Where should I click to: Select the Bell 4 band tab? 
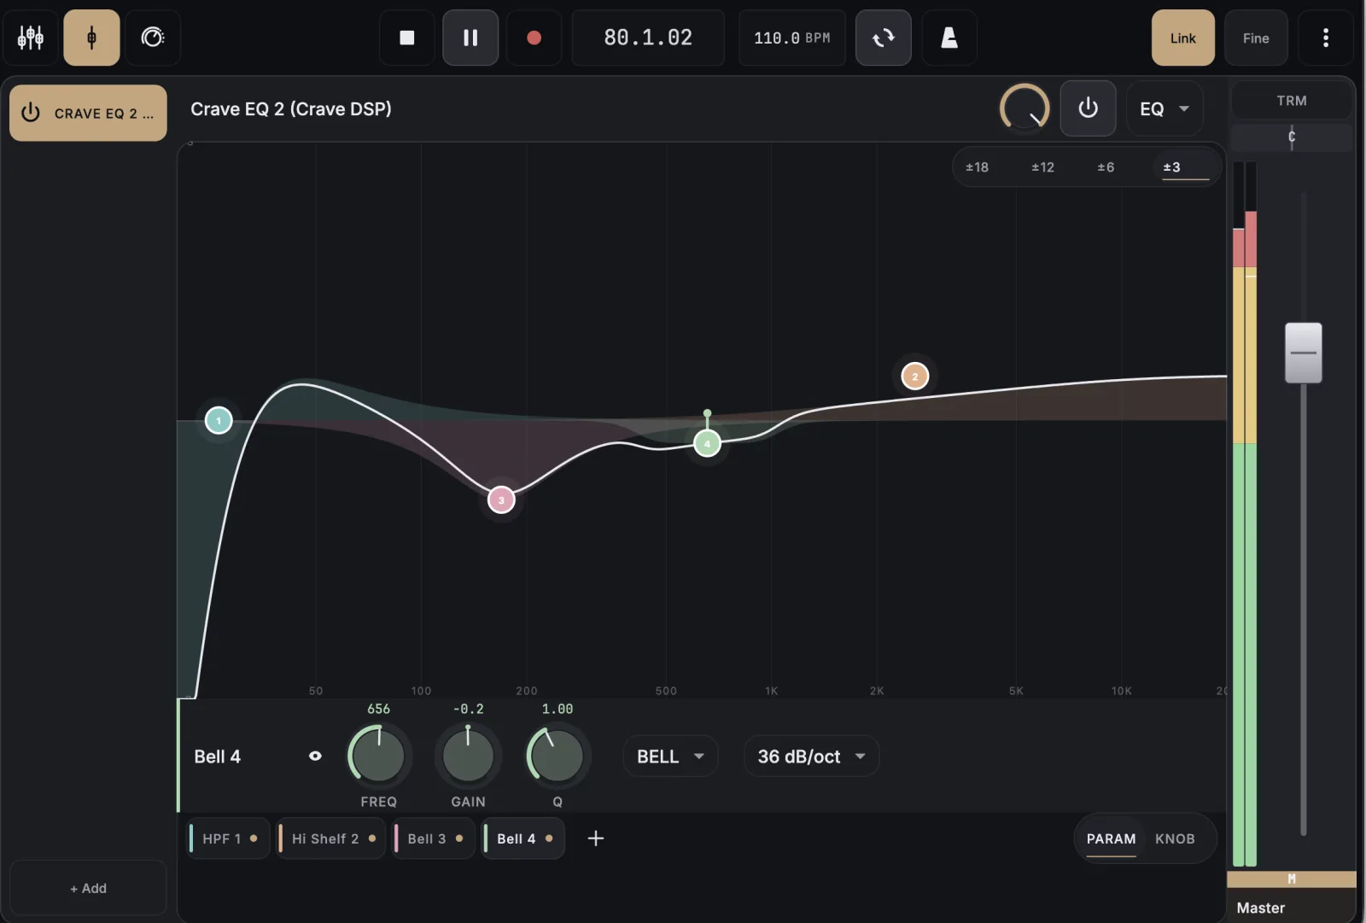[523, 838]
